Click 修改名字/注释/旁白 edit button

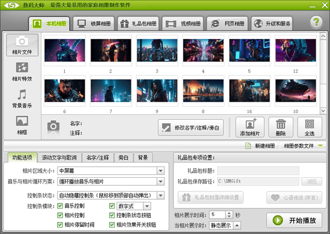point(191,127)
